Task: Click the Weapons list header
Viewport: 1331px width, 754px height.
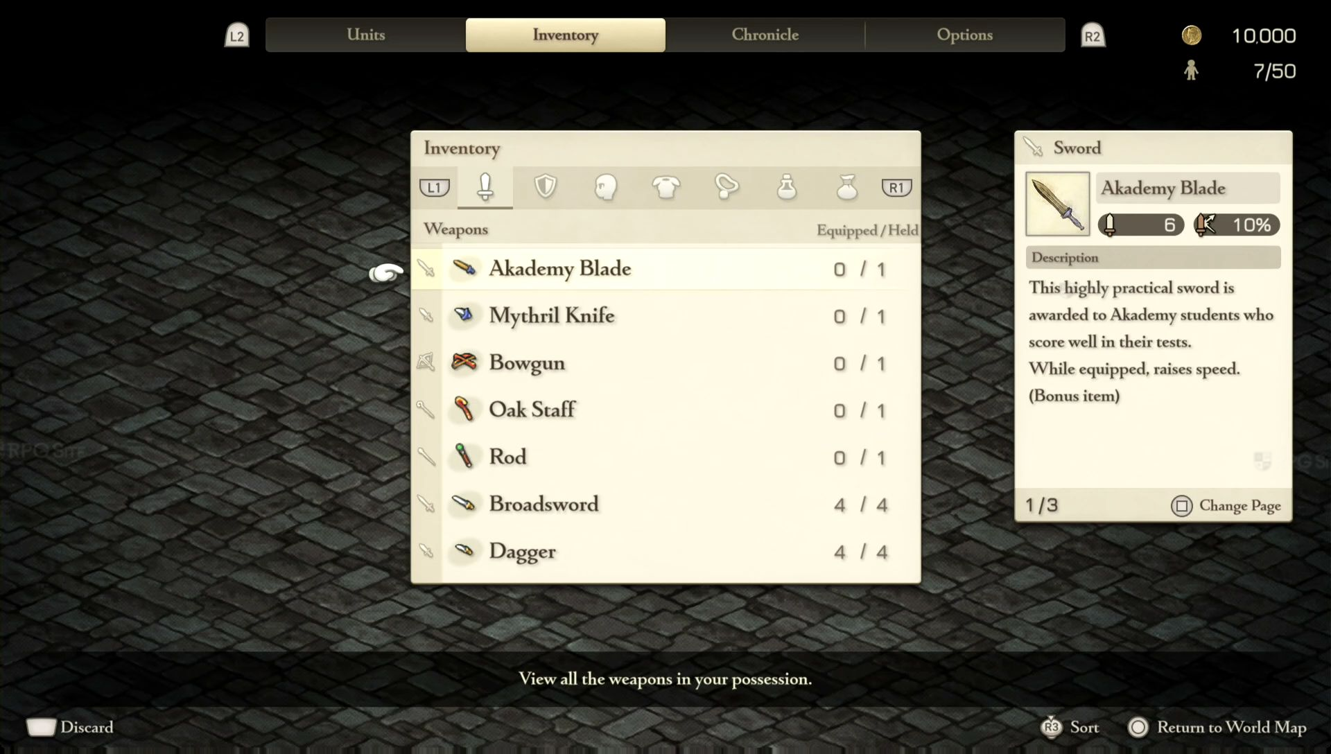Action: [x=456, y=229]
